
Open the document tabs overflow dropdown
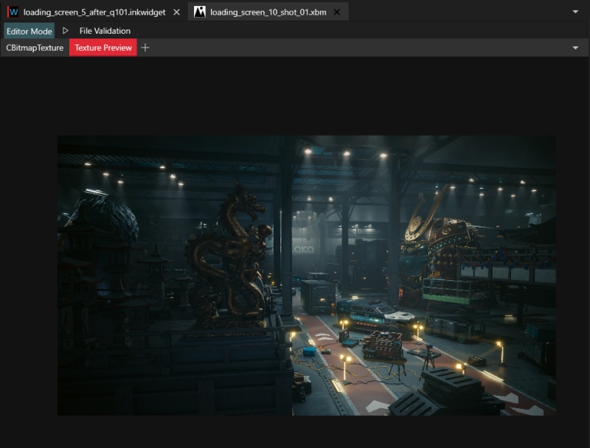[575, 12]
